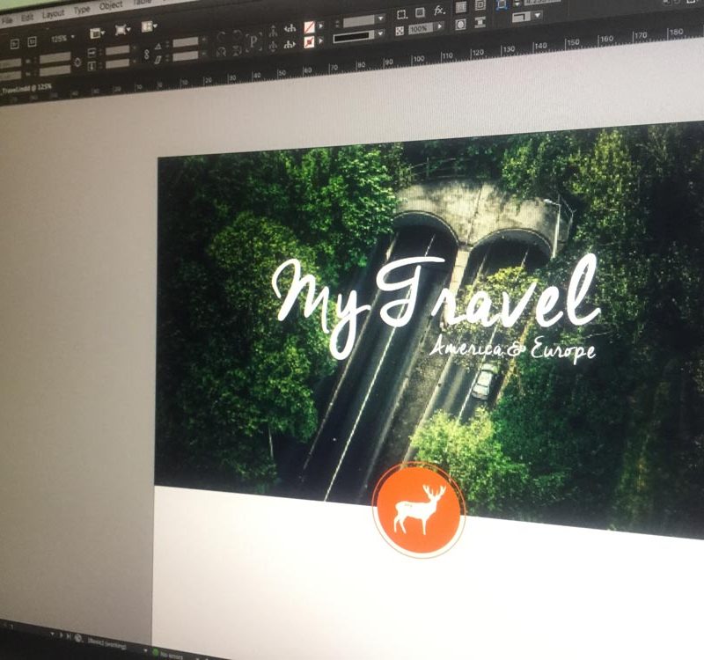Select the Travel.indd @ 125% document tab
Viewport: 704px width, 660px height.
coord(27,89)
